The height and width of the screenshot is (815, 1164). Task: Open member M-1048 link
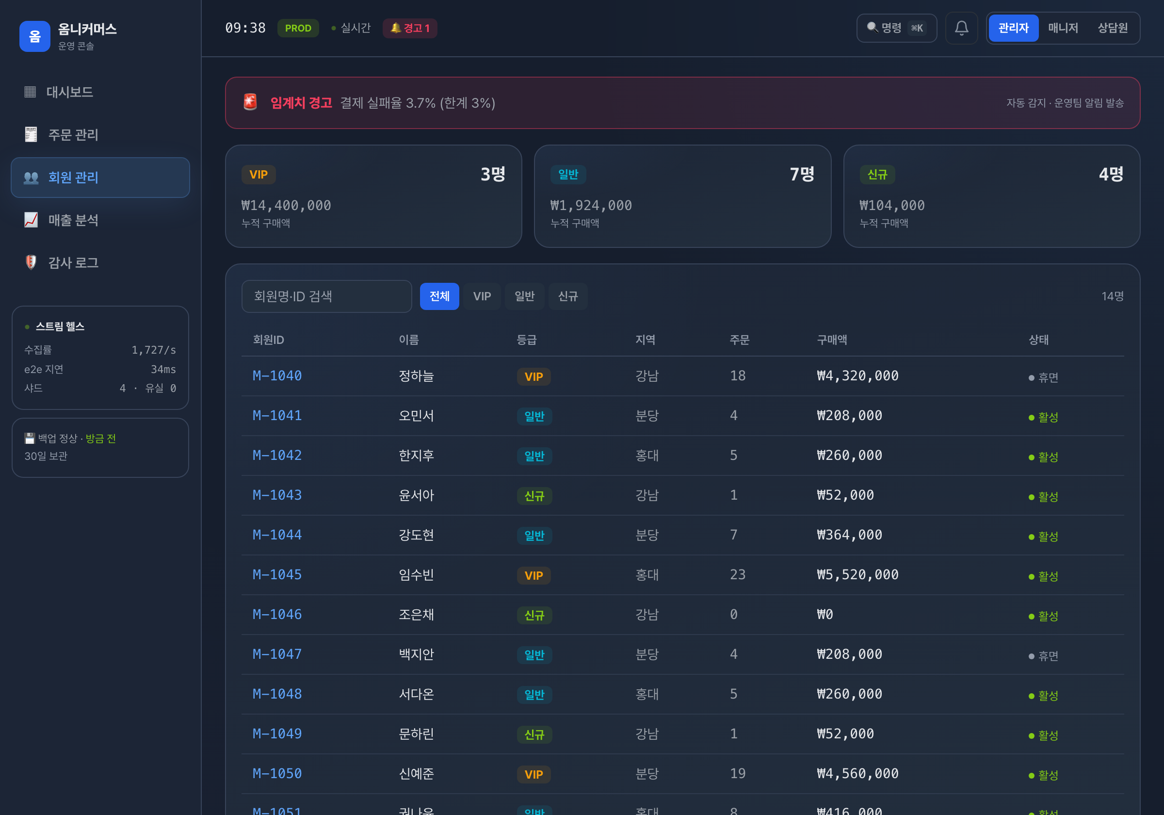pos(277,694)
